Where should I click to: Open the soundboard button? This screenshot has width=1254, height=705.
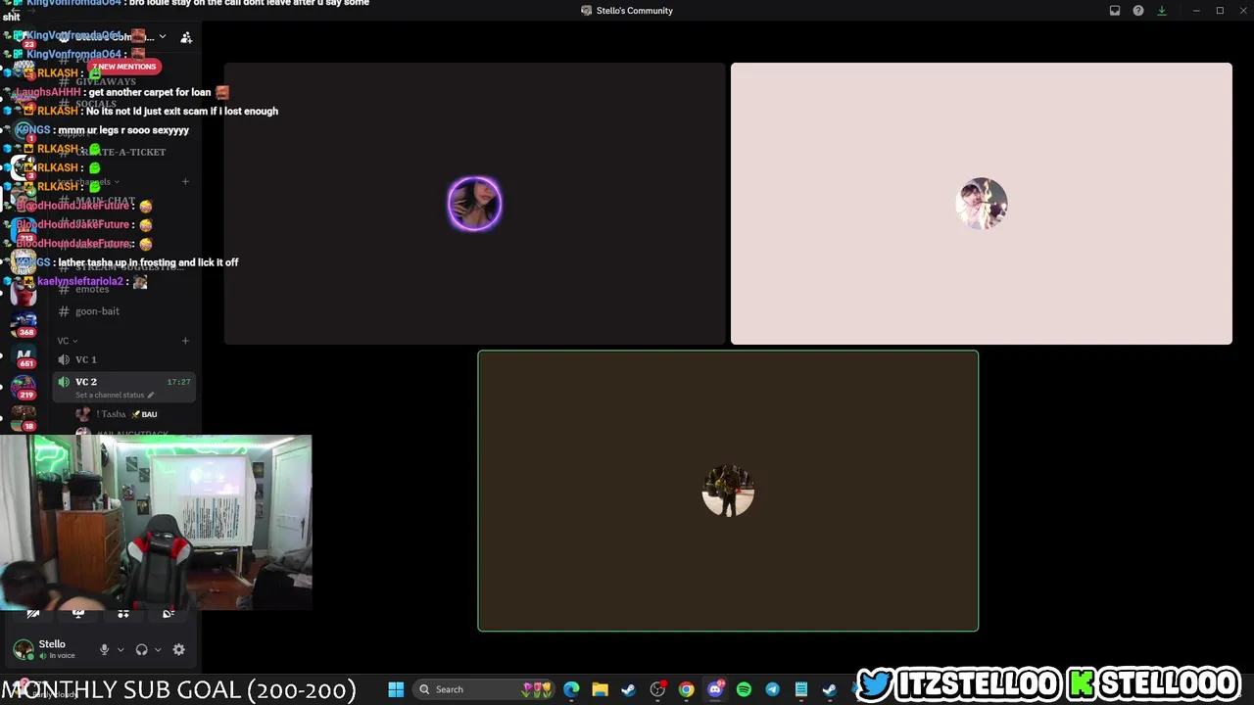[x=169, y=614]
